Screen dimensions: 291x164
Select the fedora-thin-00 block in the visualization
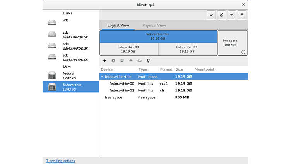pyautogui.click(x=128, y=49)
